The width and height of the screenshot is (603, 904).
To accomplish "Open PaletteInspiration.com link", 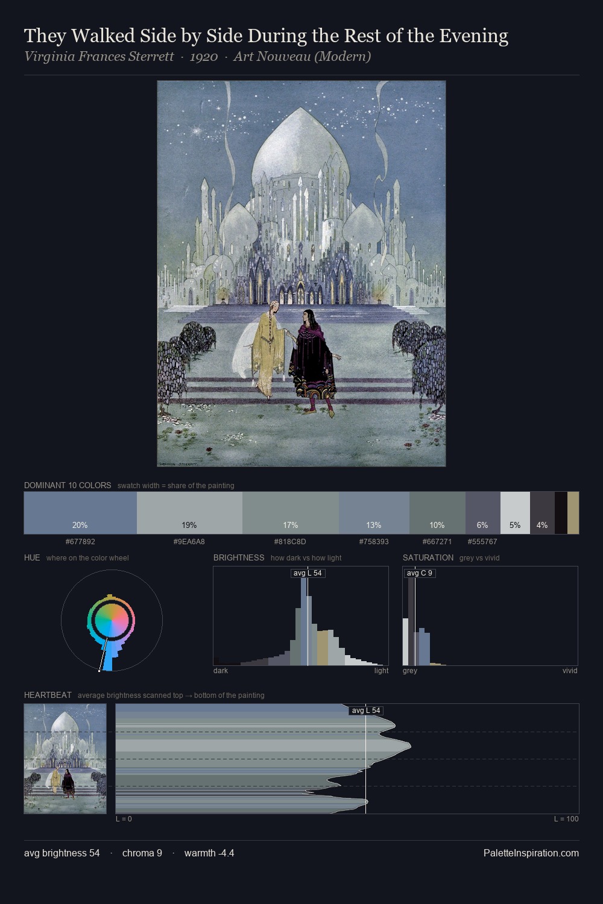I will click(x=531, y=853).
